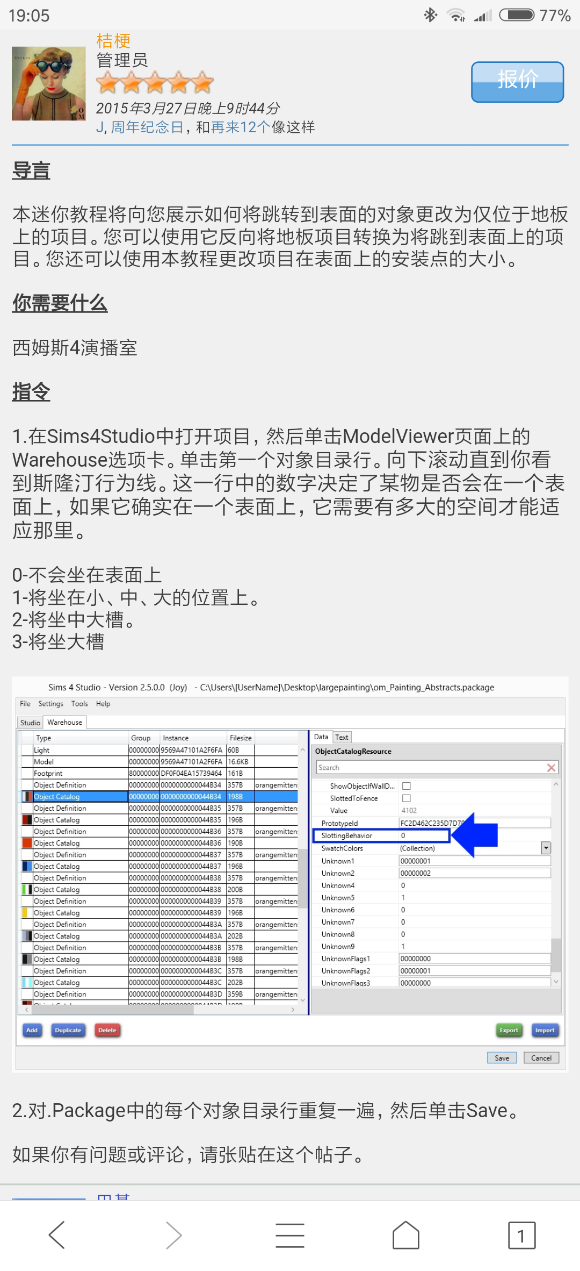Click the orange swatch beside Object Catalog 44B36
The width and height of the screenshot is (580, 1271).
pyautogui.click(x=27, y=843)
